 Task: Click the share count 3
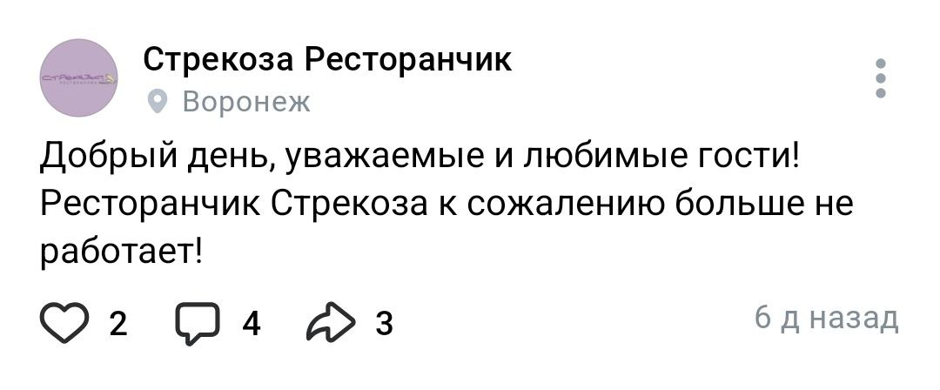coord(382,324)
